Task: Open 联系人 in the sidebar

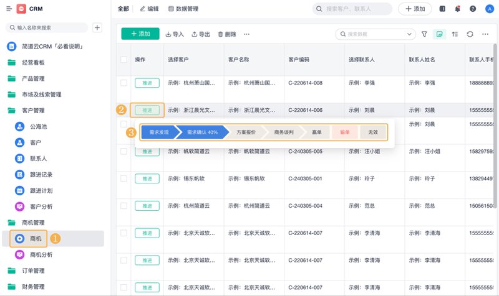Action: 38,159
